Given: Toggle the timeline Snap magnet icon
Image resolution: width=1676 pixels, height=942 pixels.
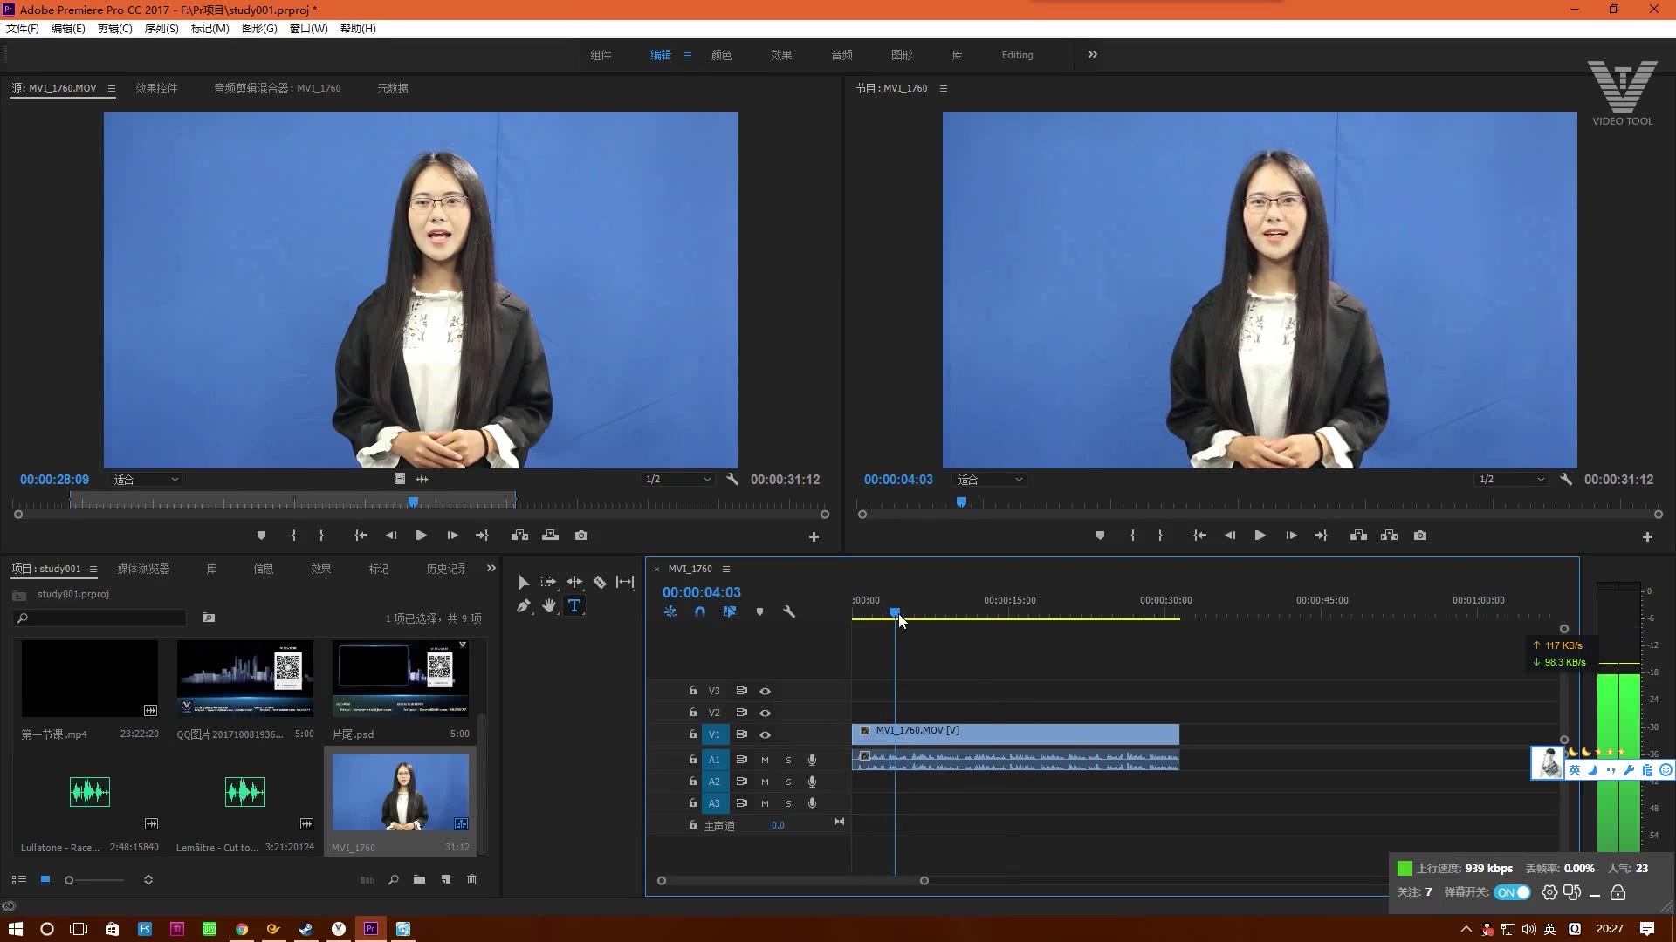Looking at the screenshot, I should pos(700,611).
